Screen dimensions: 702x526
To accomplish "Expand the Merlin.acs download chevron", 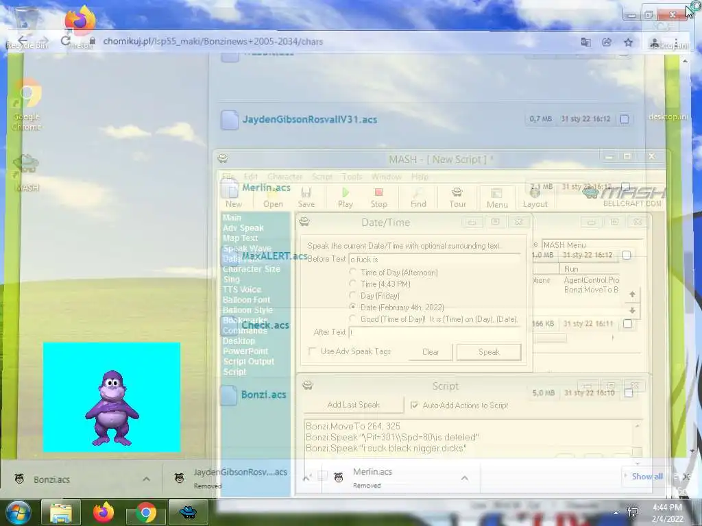I will coord(464,478).
